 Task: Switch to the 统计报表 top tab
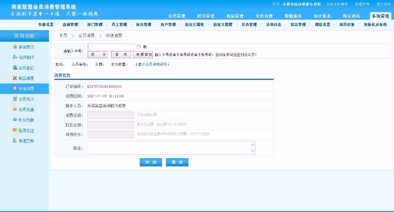click(322, 16)
